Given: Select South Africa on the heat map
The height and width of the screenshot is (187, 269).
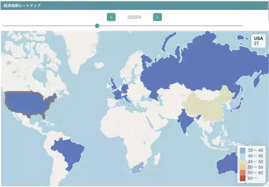Looking at the screenshot, I should point(137,169).
